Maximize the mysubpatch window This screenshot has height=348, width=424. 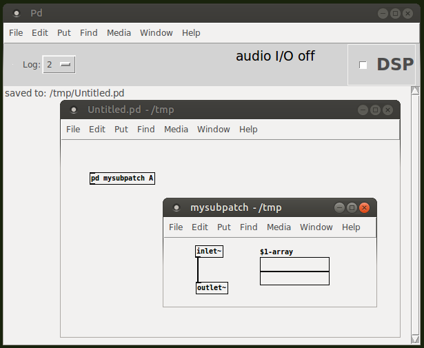click(x=352, y=207)
